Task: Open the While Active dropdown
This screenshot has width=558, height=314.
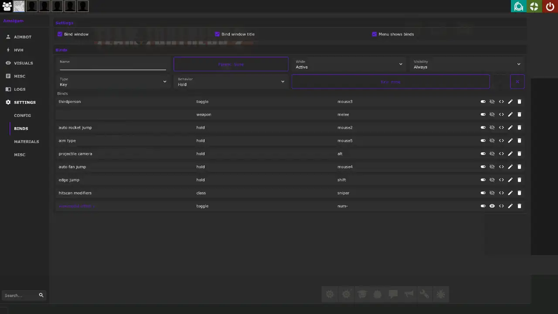Action: (349, 64)
